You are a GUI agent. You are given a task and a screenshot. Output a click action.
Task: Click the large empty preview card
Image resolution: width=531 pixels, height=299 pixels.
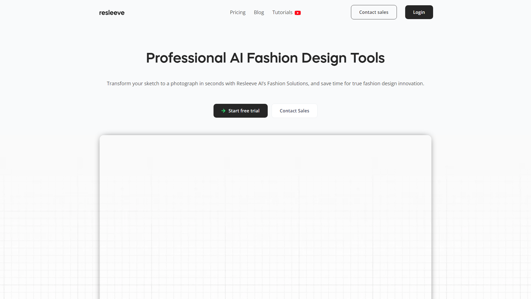coord(265,216)
